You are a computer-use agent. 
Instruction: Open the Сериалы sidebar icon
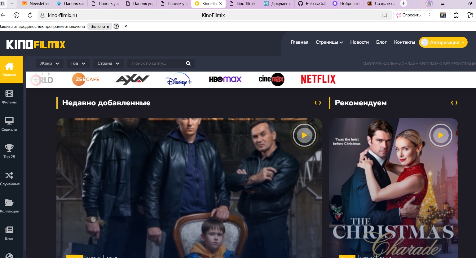tap(9, 124)
